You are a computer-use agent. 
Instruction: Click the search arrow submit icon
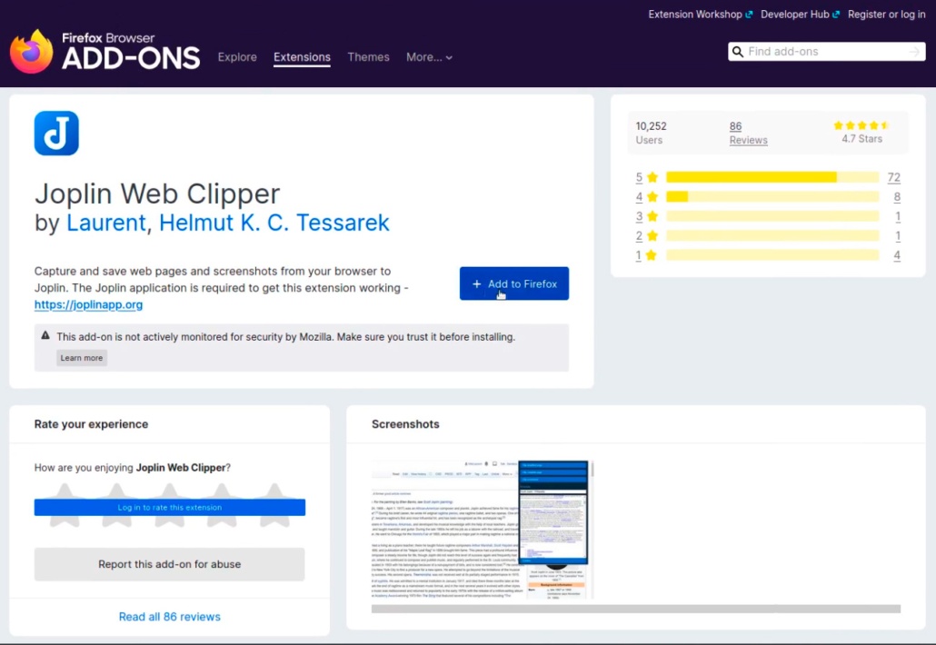[914, 52]
